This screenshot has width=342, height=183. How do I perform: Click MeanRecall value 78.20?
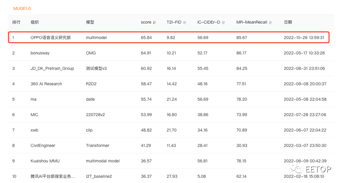tap(242, 99)
